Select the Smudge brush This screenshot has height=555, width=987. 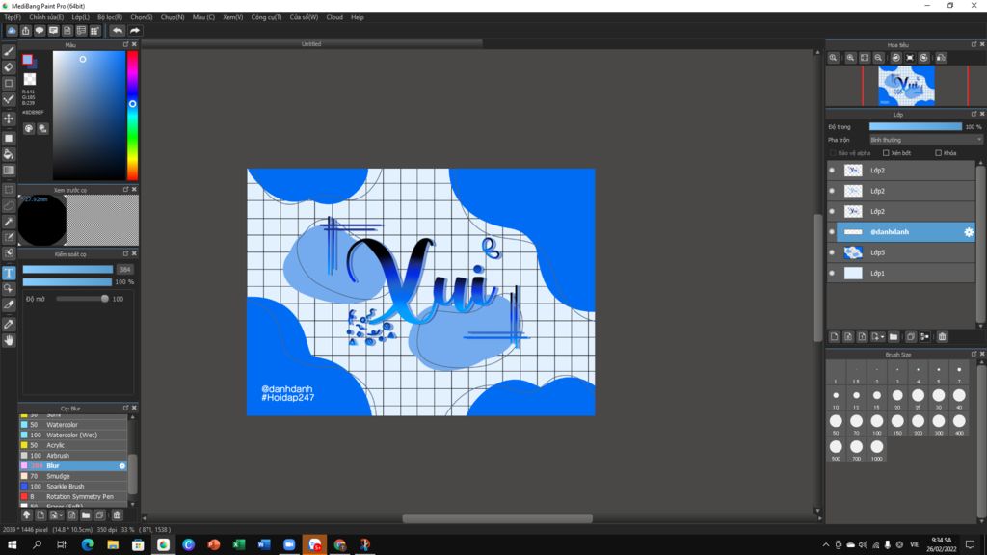coord(73,476)
